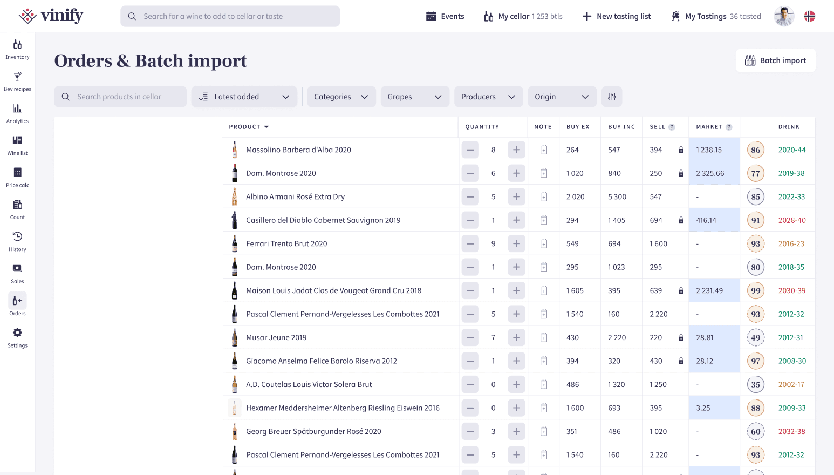The width and height of the screenshot is (834, 475).
Task: Create a New tasting list
Action: point(617,16)
